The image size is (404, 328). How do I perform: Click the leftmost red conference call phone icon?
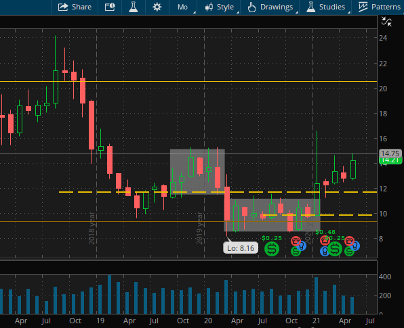coord(296,241)
